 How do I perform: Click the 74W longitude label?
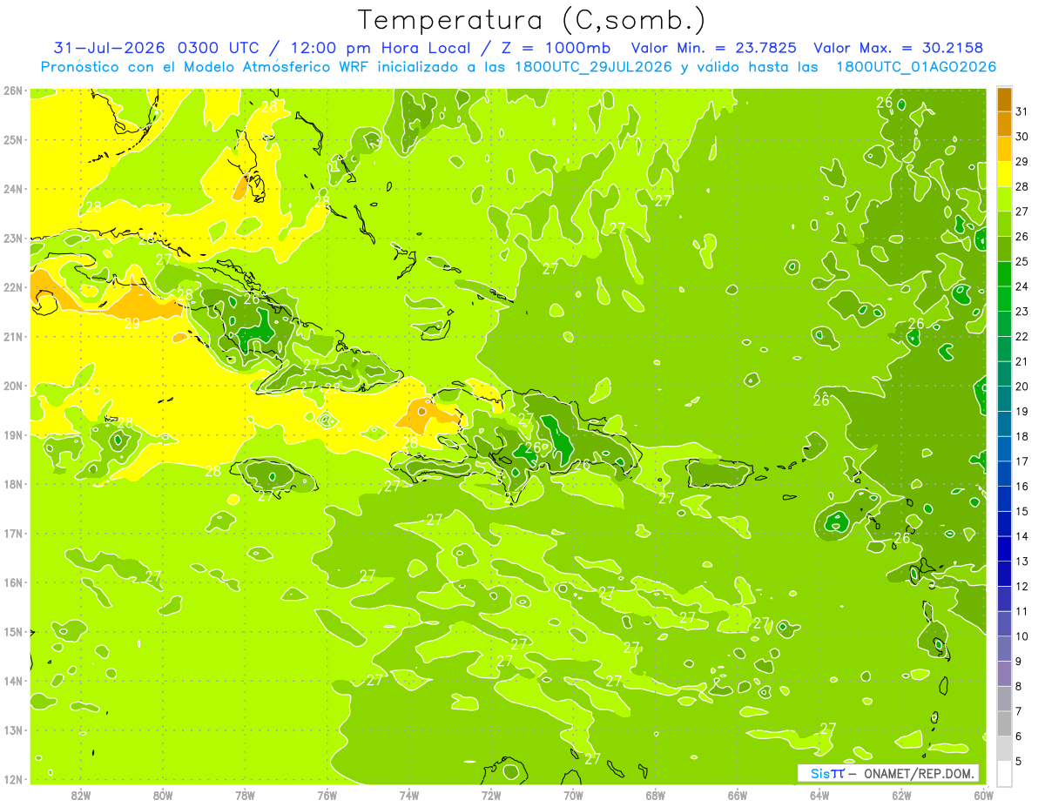[409, 795]
